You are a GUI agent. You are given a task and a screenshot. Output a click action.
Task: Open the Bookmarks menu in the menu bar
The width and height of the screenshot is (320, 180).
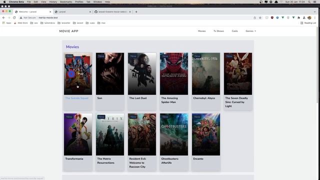point(66,2)
